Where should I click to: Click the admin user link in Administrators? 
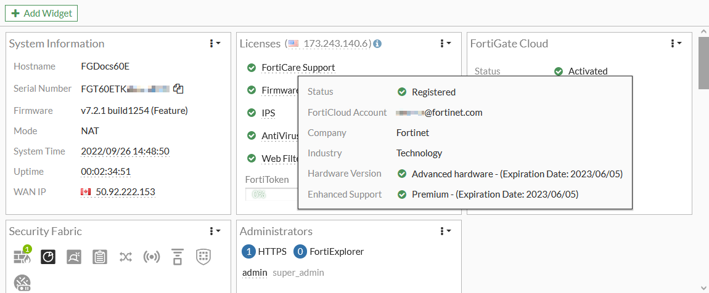[x=255, y=273]
